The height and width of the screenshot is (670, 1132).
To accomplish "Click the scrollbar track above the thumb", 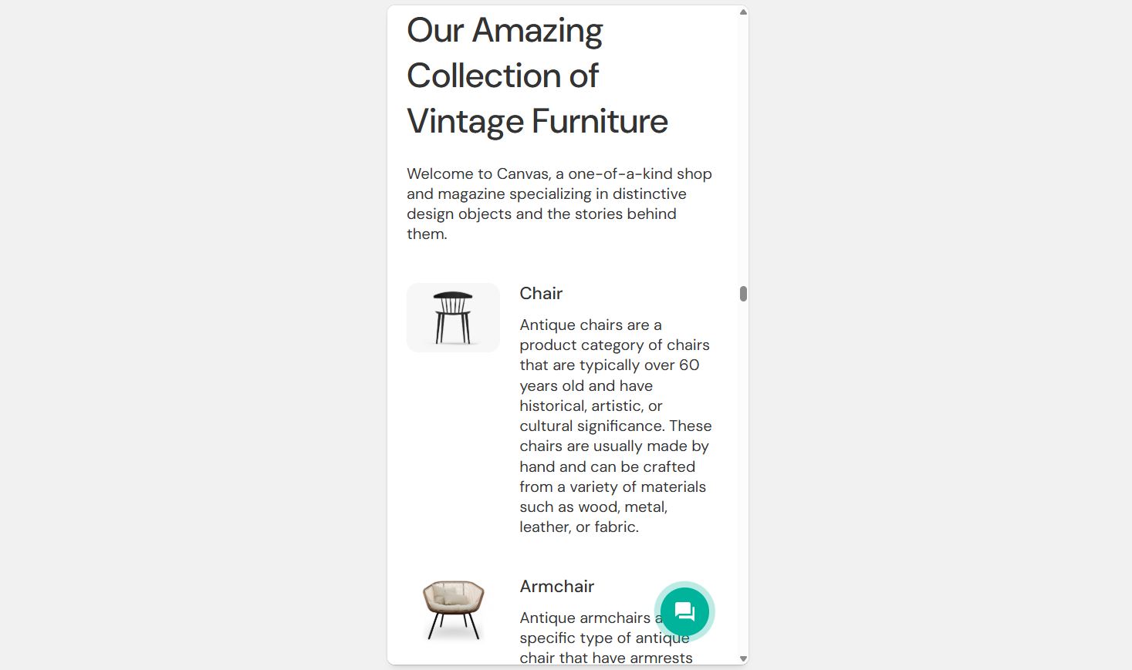I will (743, 154).
